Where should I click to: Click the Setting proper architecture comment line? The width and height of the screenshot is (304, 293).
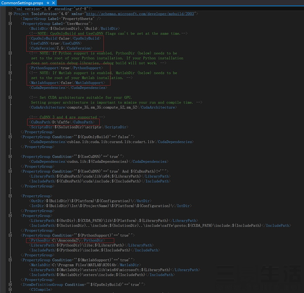click(116, 102)
